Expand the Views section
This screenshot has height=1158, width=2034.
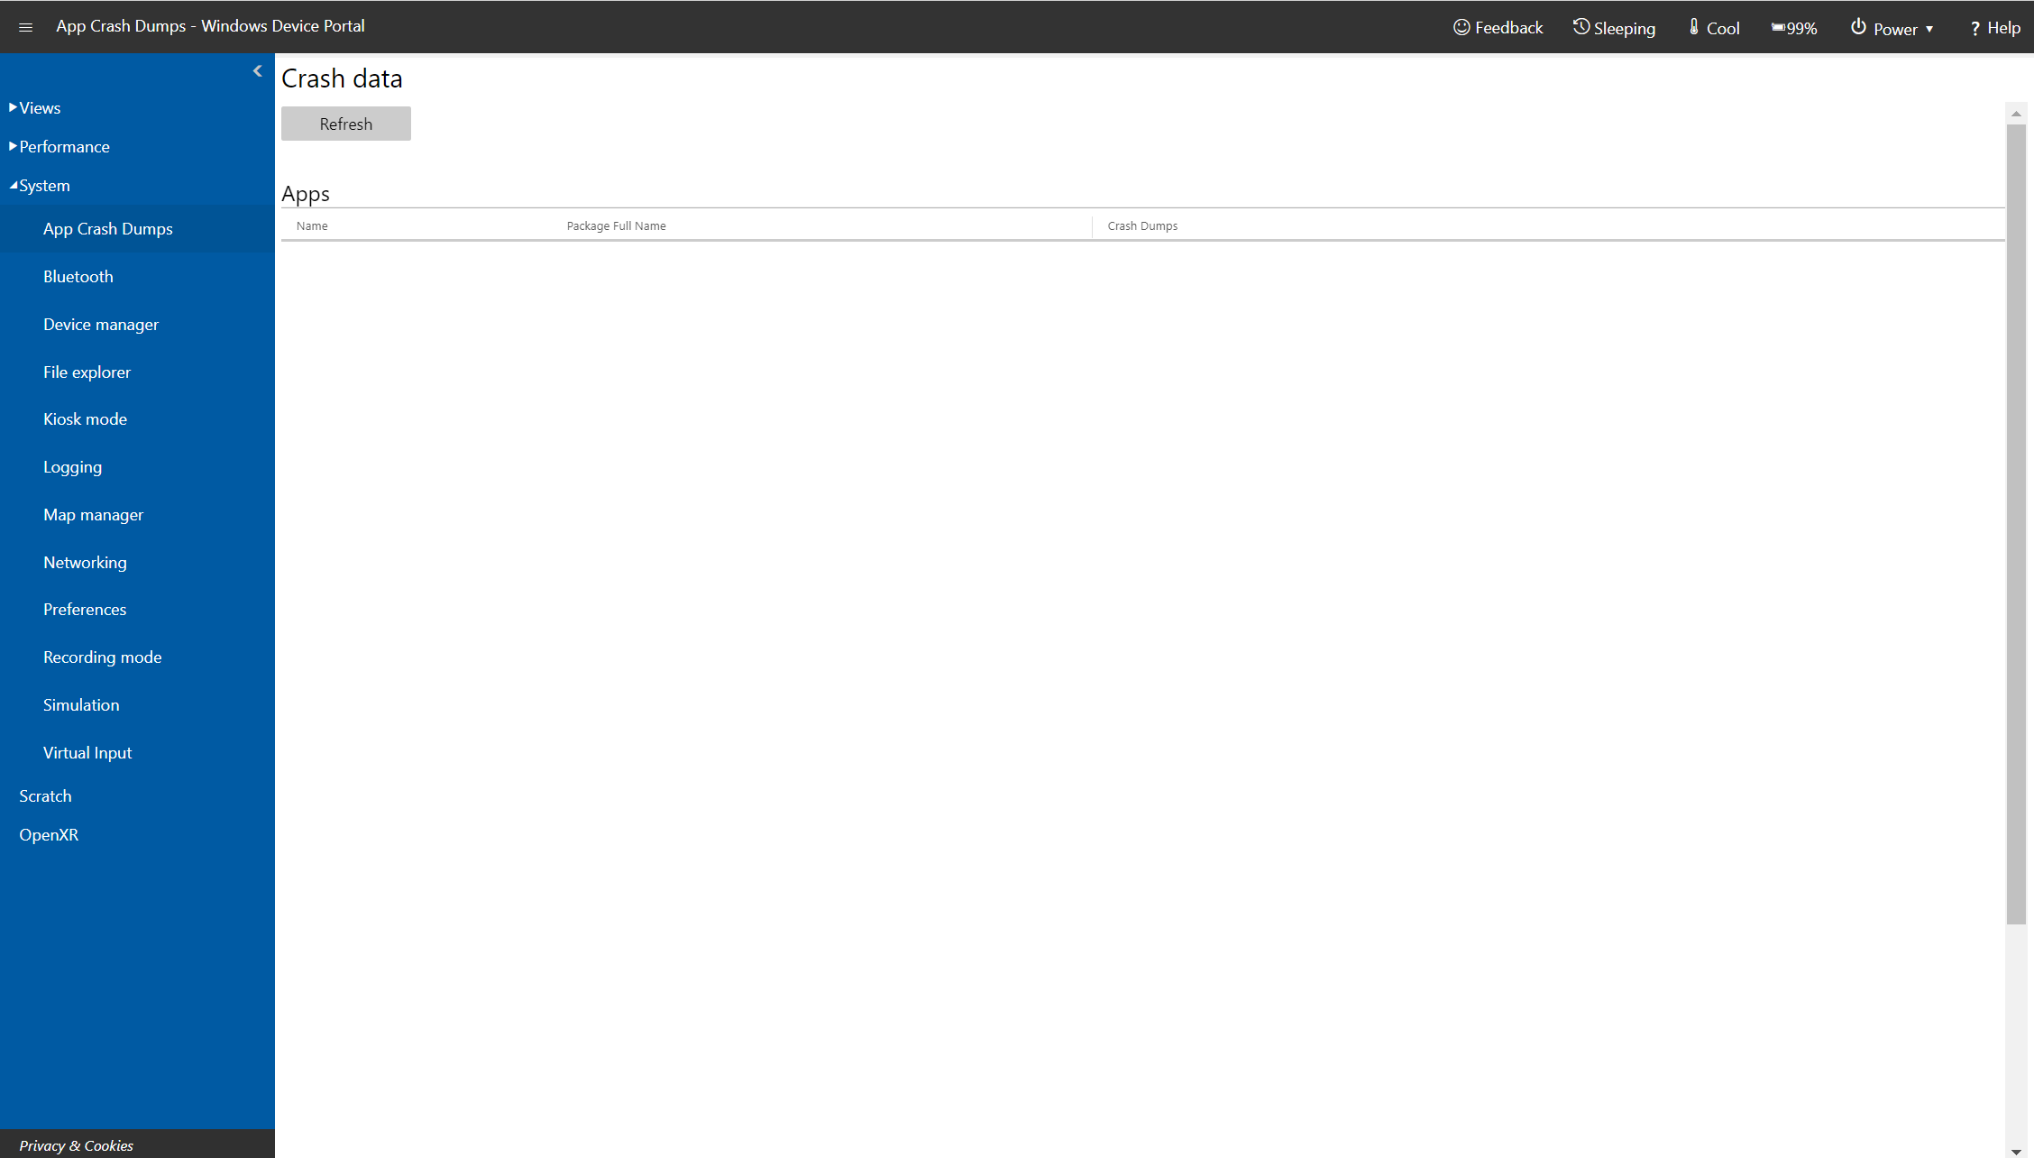36,107
